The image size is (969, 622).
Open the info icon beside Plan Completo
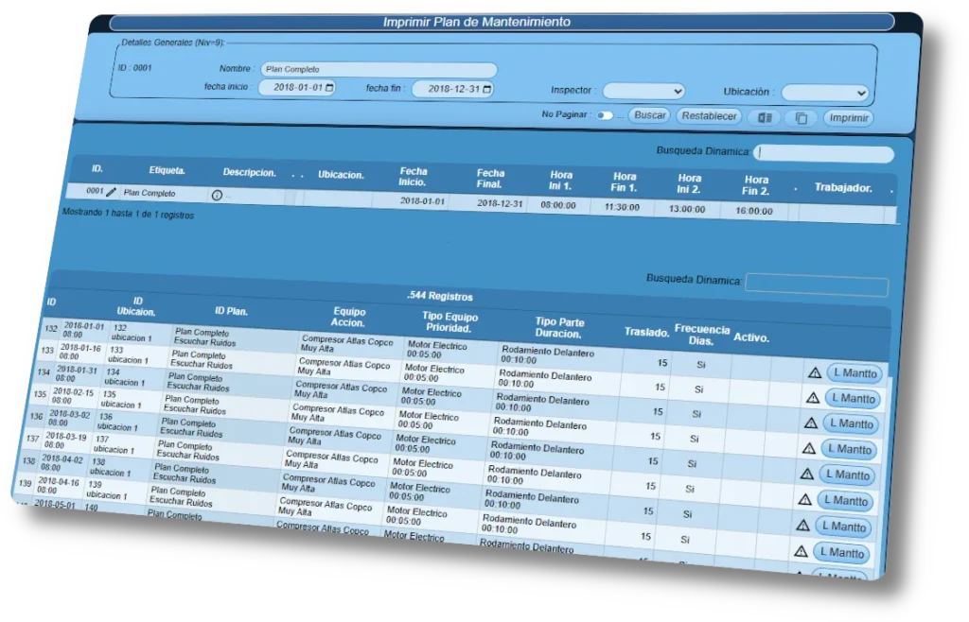coord(216,195)
